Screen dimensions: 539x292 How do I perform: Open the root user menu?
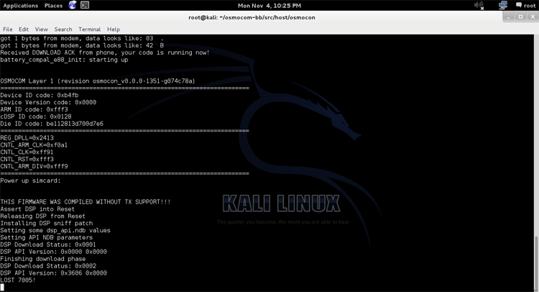pyautogui.click(x=525, y=6)
